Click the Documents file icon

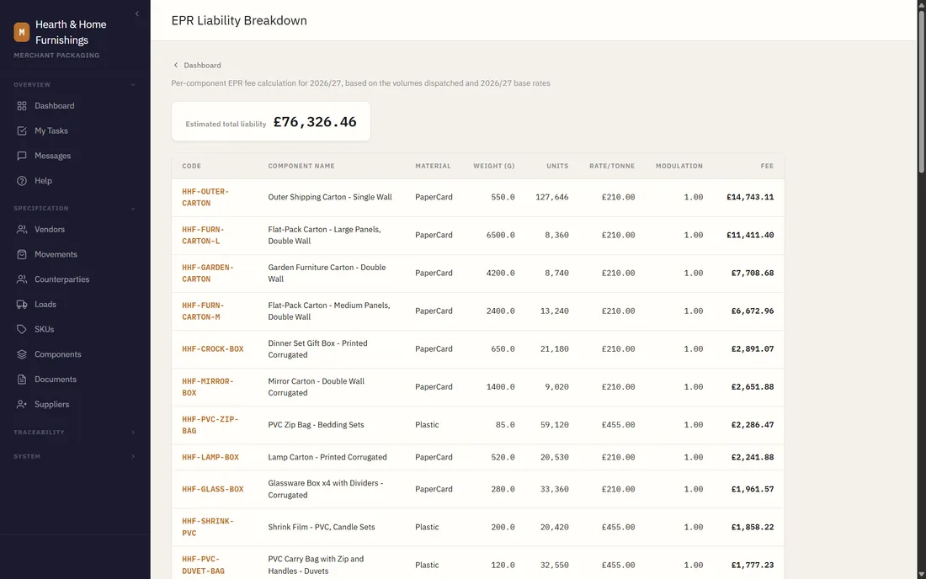point(22,379)
